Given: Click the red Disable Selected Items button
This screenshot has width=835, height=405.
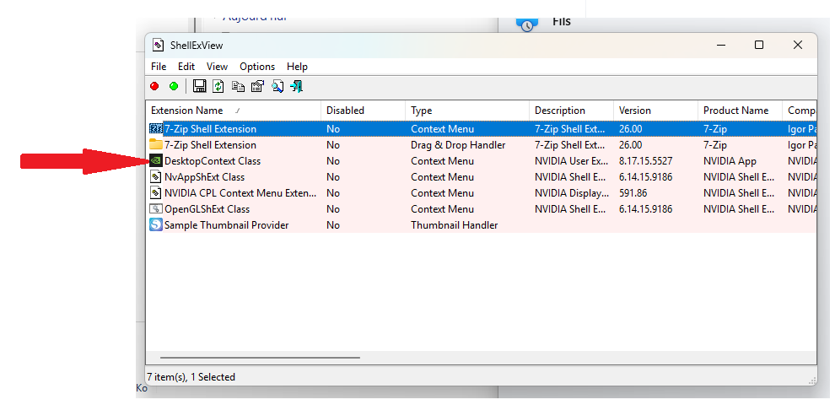Looking at the screenshot, I should click(x=154, y=86).
